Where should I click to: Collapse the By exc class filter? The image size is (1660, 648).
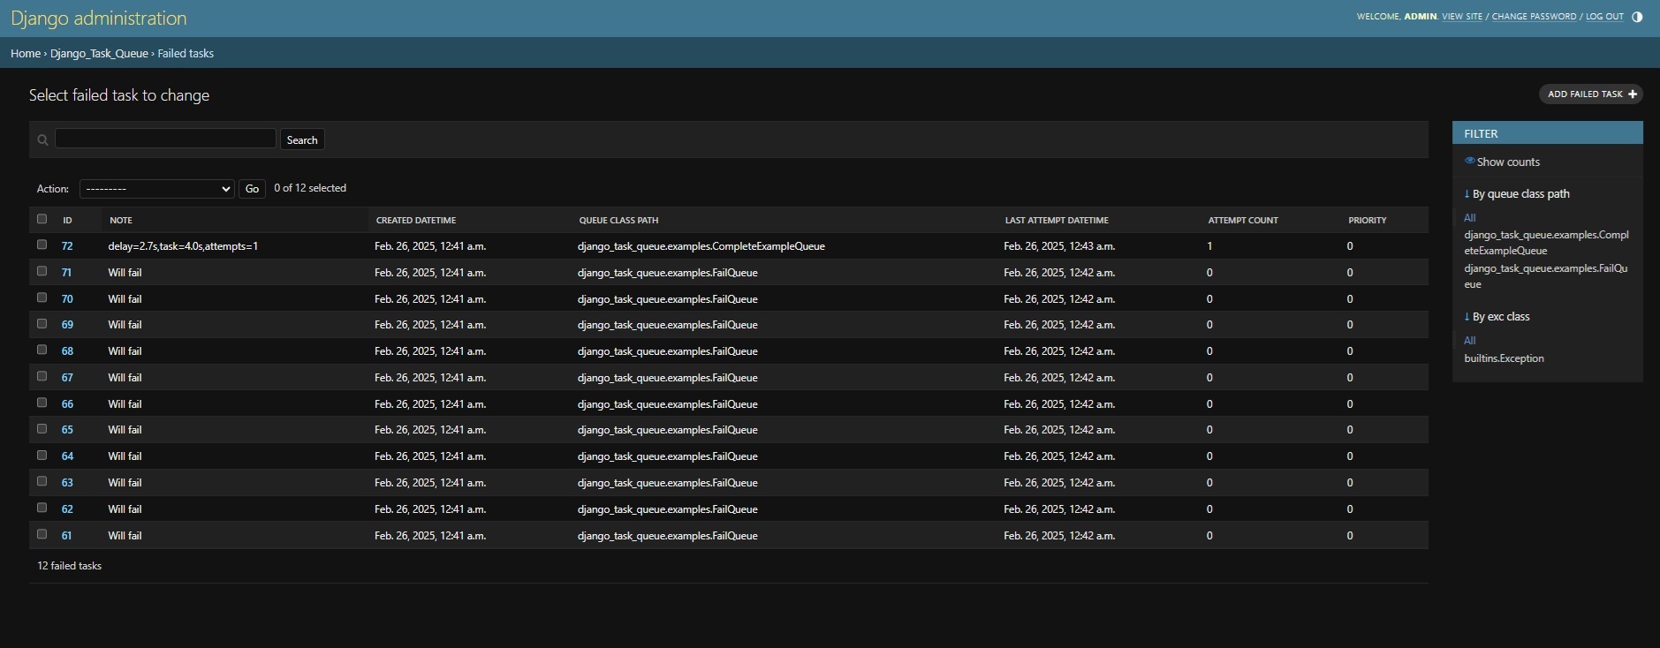tap(1497, 316)
